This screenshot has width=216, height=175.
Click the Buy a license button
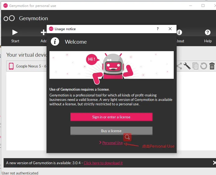[111, 131]
